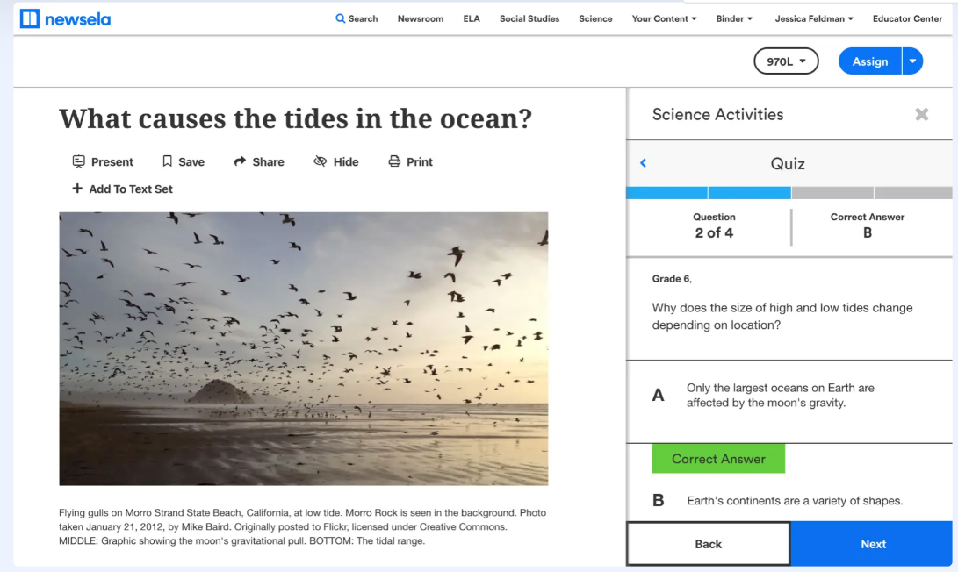Add the article to a Text Set
958x572 pixels.
123,189
